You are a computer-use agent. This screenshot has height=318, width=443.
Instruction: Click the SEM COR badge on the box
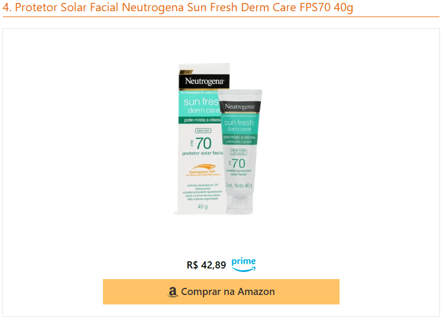(x=203, y=130)
